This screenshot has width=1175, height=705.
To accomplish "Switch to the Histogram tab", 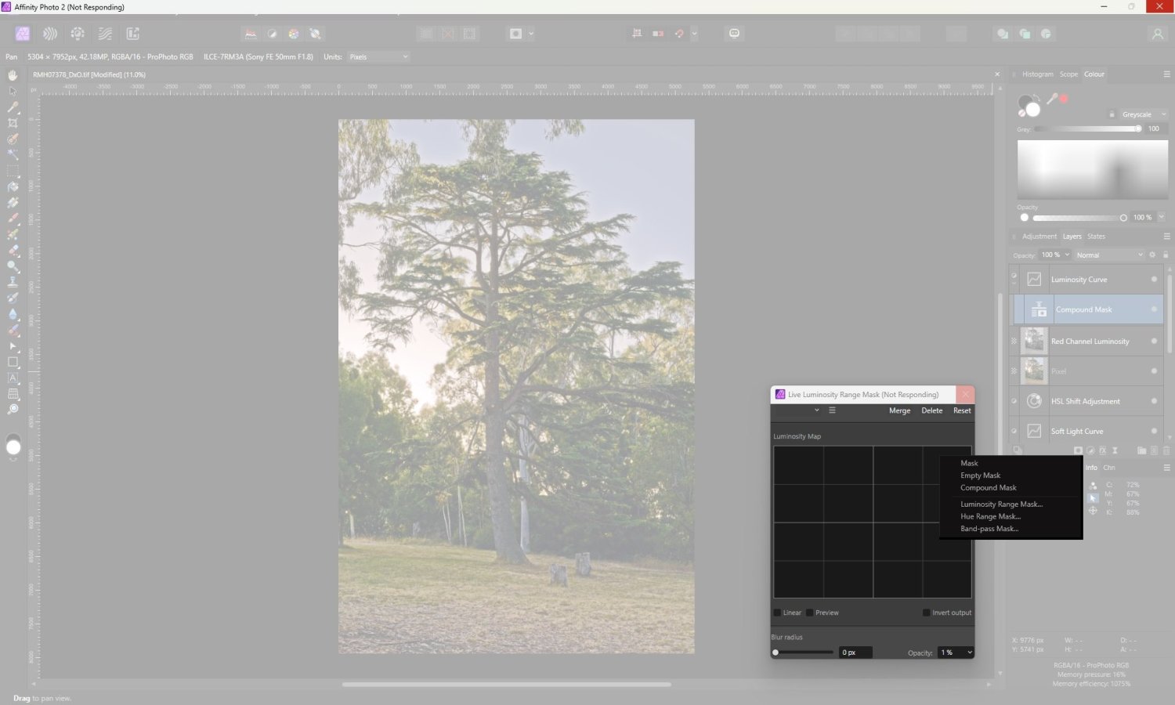I will (x=1037, y=74).
